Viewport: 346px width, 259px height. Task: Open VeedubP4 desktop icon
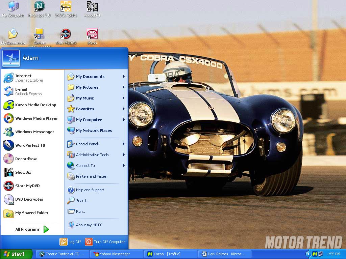click(92, 9)
